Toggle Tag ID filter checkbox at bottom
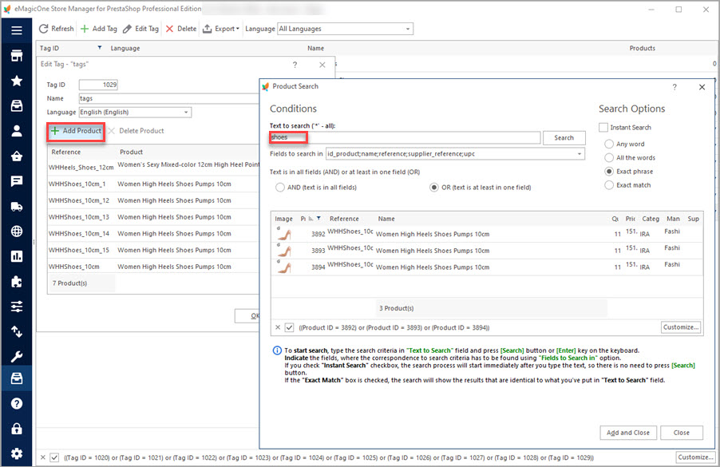Viewport: 720px width, 467px height. click(x=54, y=457)
